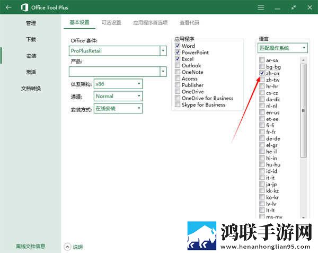Open 下载 in the sidebar

coord(31,39)
